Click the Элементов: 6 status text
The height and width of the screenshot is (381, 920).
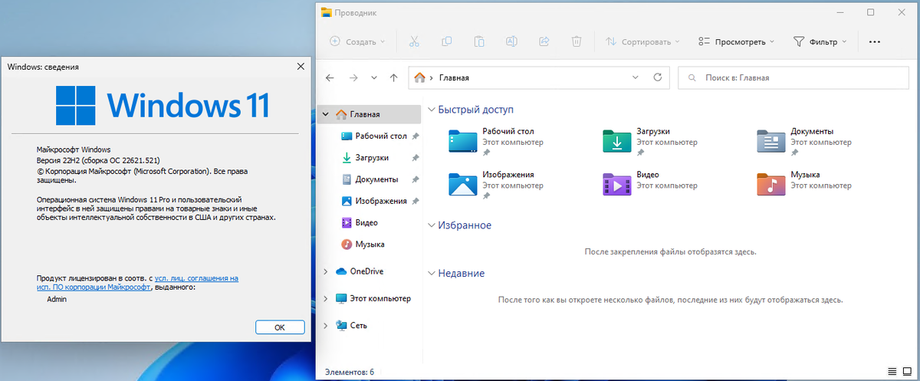coord(349,372)
